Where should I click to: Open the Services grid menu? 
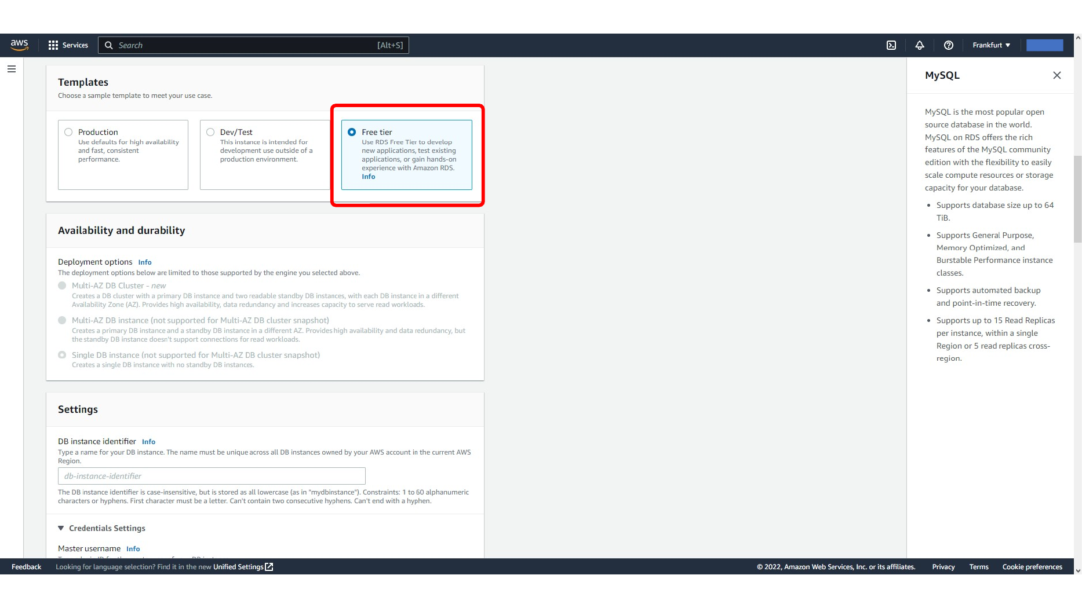[x=53, y=45]
